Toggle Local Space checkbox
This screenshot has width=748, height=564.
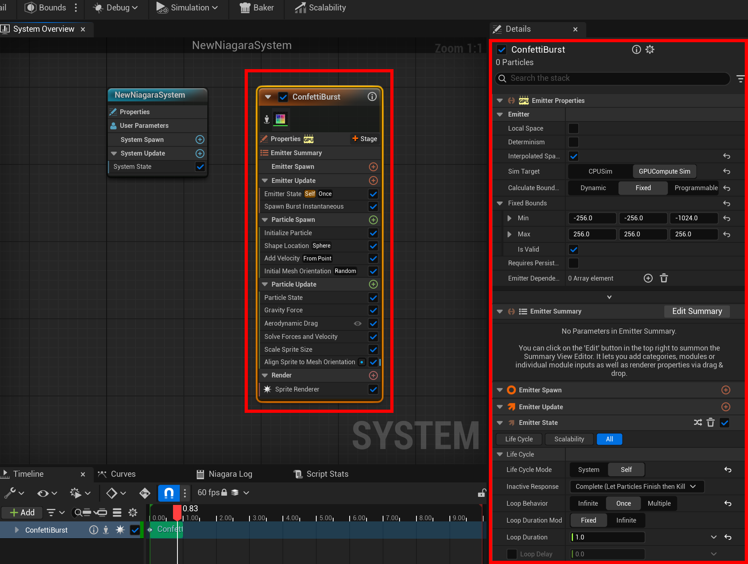pyautogui.click(x=573, y=128)
